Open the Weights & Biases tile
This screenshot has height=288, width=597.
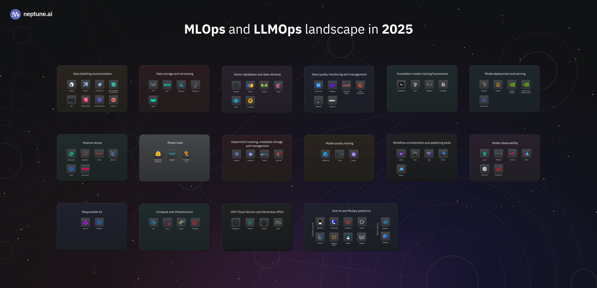[x=334, y=238]
